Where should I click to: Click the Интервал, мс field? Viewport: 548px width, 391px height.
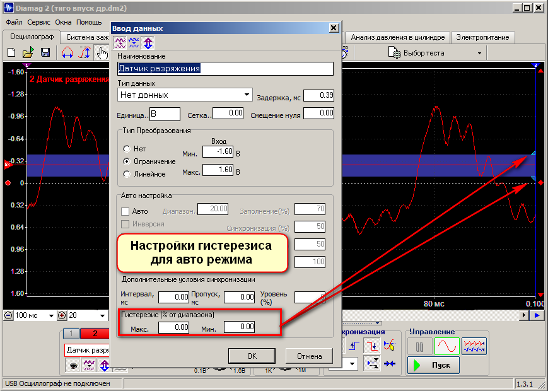point(173,297)
